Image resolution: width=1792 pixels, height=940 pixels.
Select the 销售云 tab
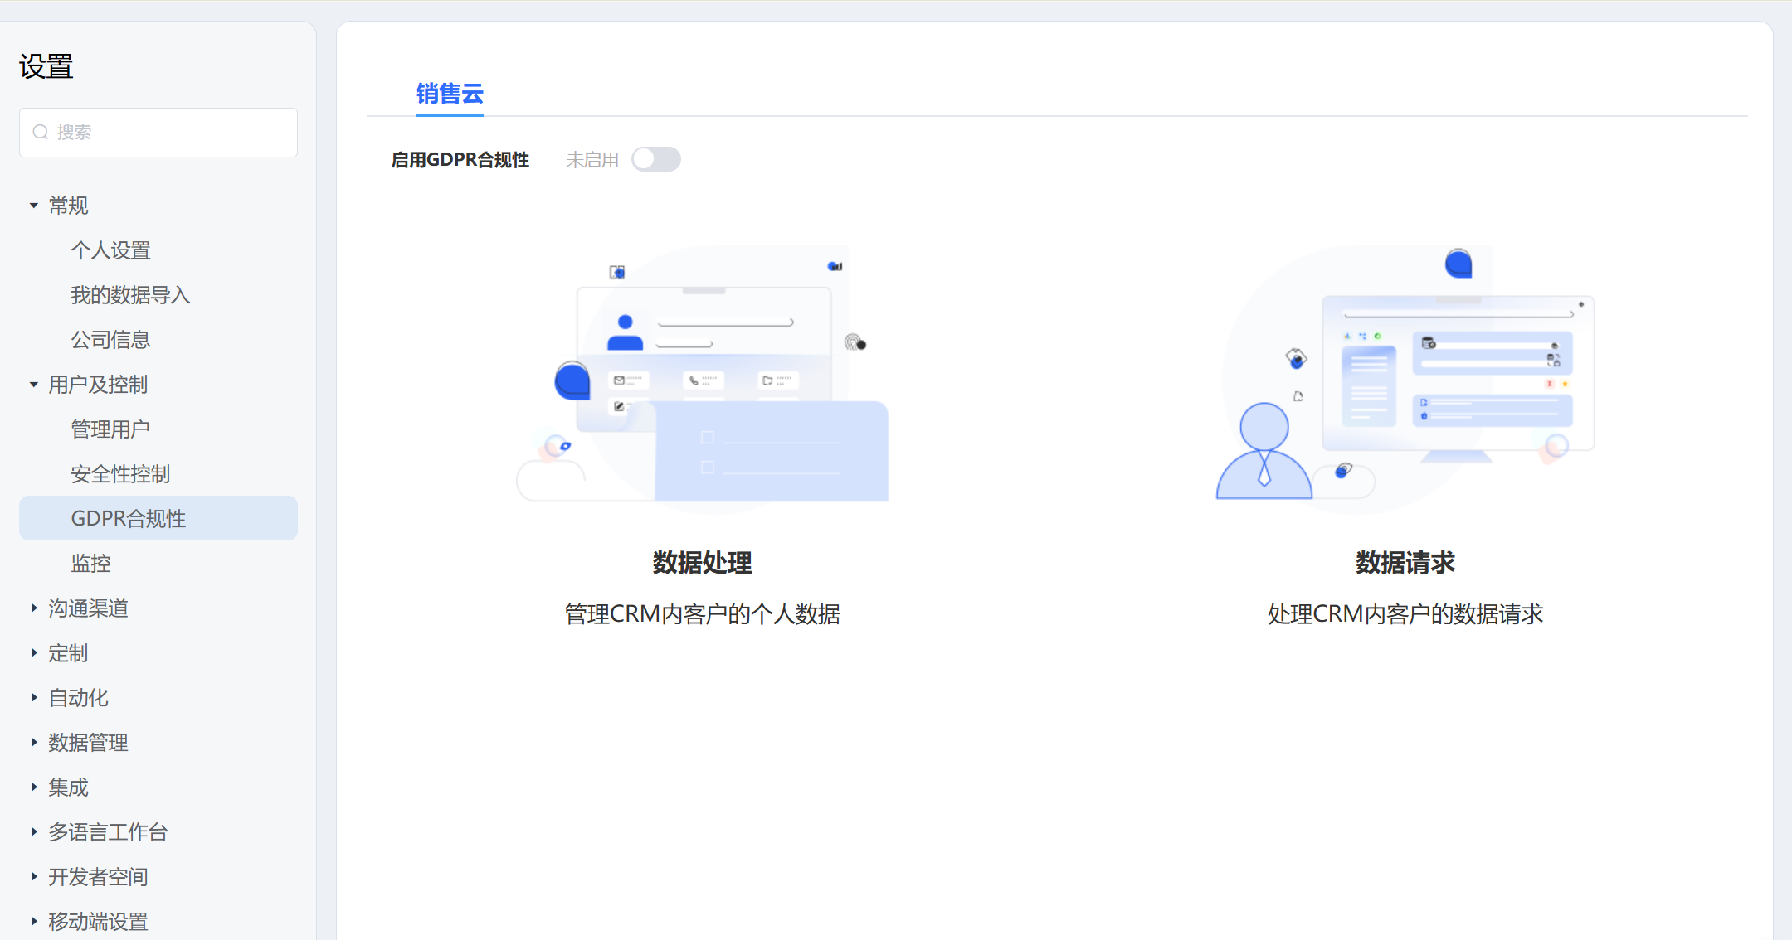coord(449,94)
